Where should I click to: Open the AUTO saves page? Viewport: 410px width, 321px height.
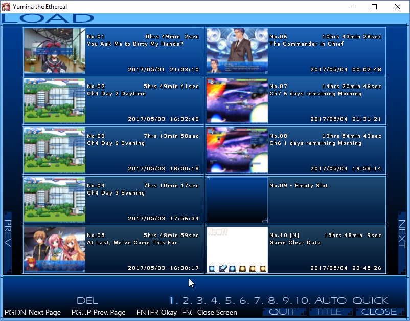(331, 301)
